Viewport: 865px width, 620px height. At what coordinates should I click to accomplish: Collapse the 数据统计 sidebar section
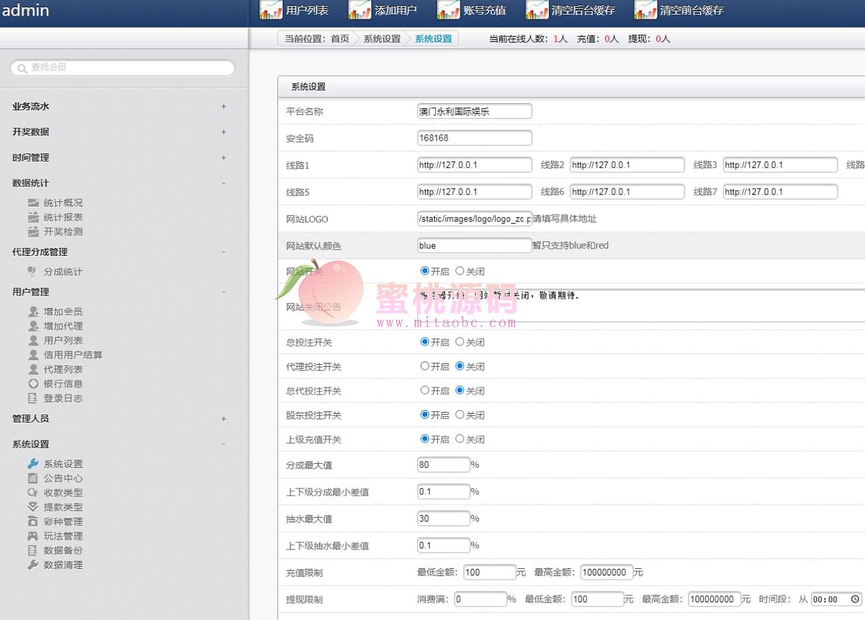tap(224, 183)
